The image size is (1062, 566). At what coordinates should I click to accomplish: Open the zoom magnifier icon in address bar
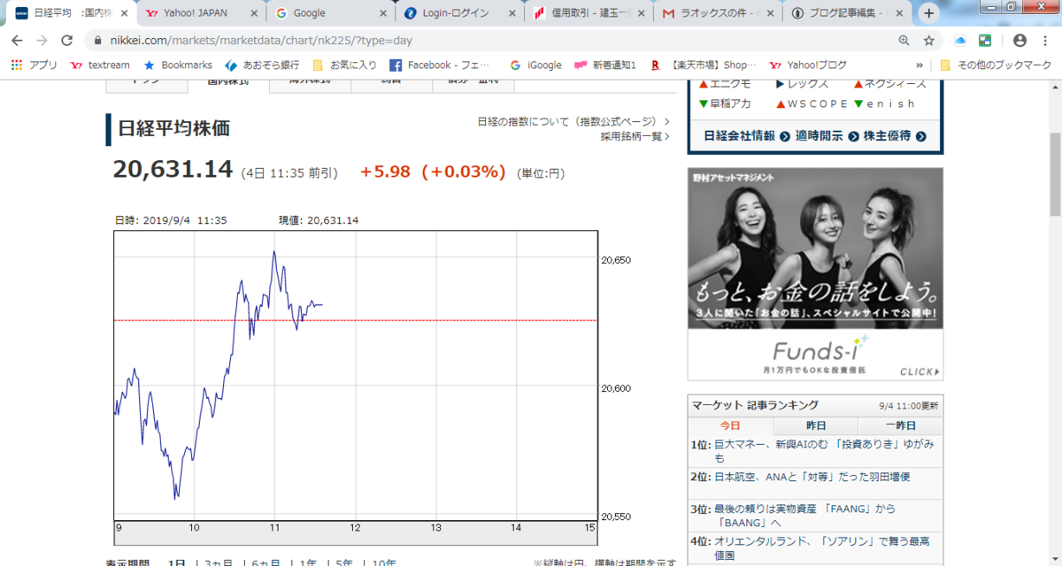904,41
